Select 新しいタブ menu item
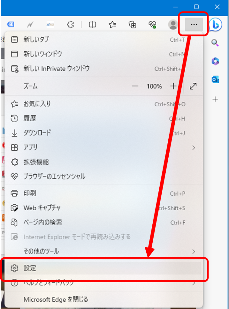The width and height of the screenshot is (229, 309). pyautogui.click(x=104, y=40)
